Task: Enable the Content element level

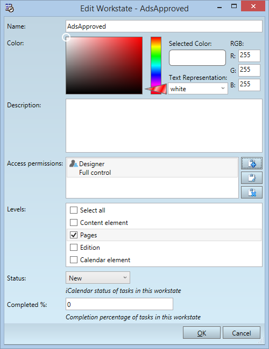Action: pos(74,223)
